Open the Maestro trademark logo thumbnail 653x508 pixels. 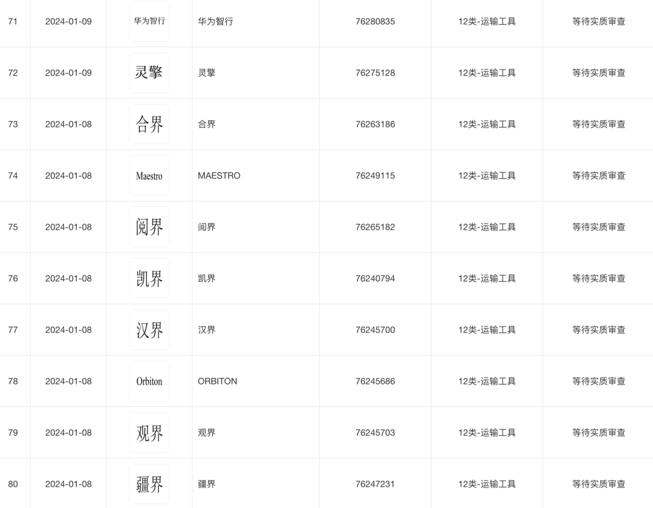(x=149, y=176)
